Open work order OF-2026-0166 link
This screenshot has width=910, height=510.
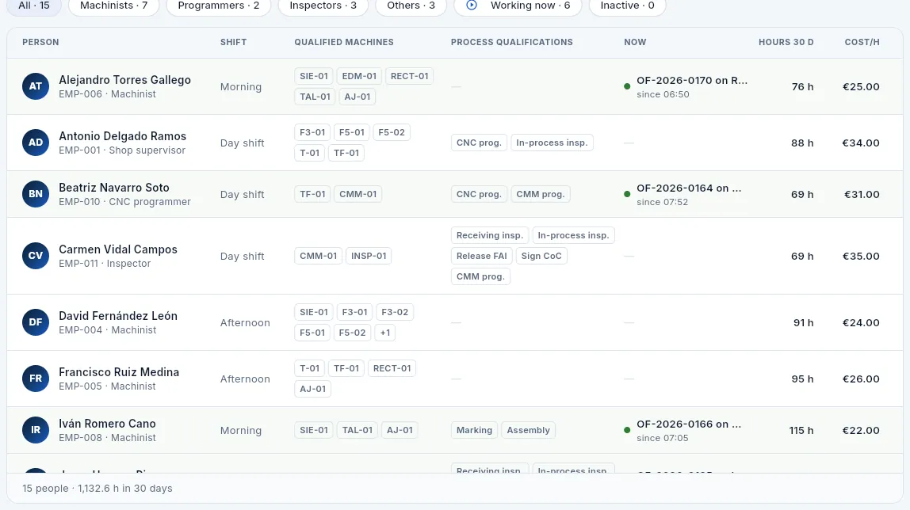pyautogui.click(x=689, y=424)
